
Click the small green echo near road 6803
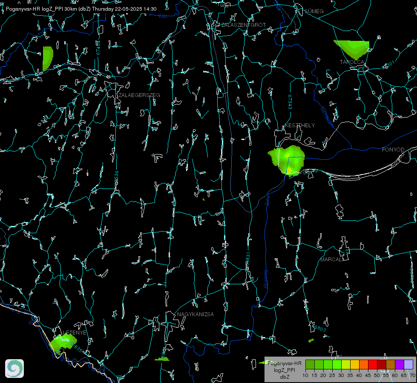[311, 340]
